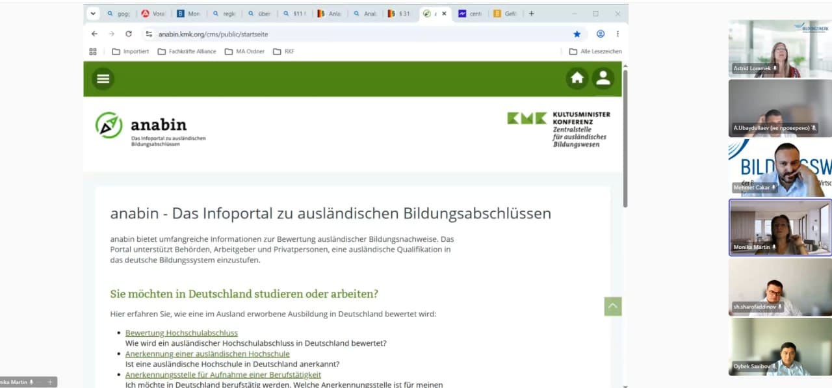This screenshot has height=388, width=832.
Task: Open Anerkennungsstelle für Aufnahme einer Berufstätigkeit link
Action: (x=223, y=374)
